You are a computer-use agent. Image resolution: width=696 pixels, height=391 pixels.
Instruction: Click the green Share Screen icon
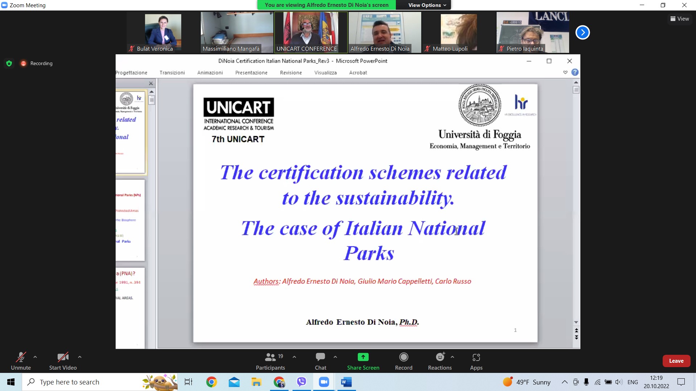[363, 357]
